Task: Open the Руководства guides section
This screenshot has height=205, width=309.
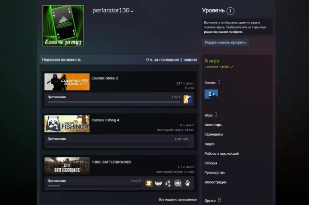Action: click(214, 173)
